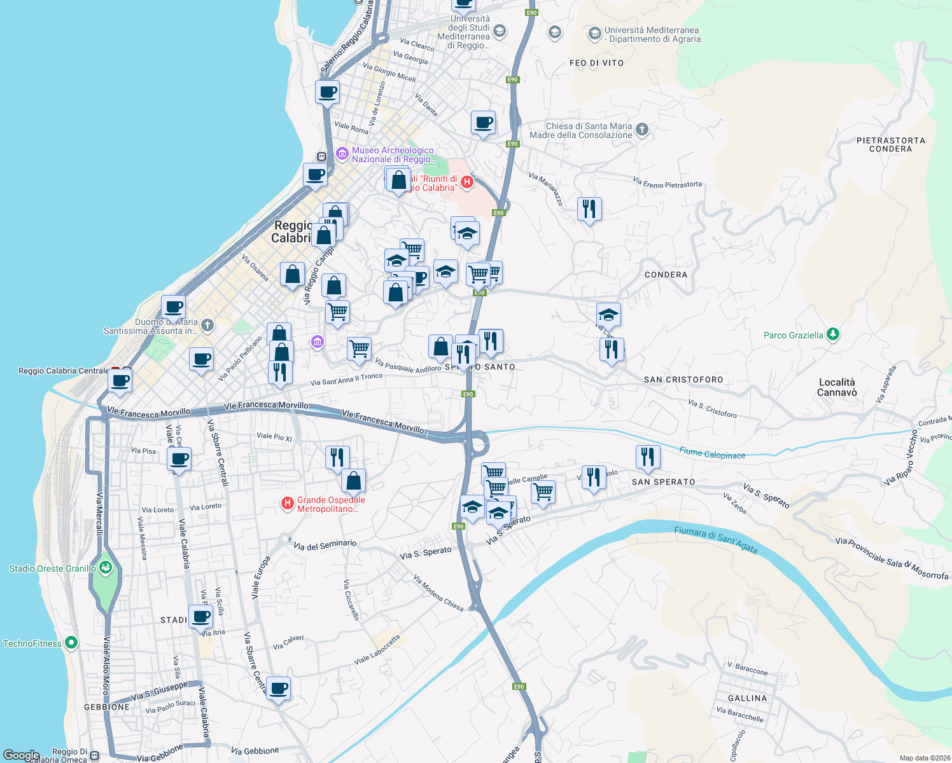
Task: Click the coffee cup marker near Via S. Giuseppe
Action: [x=279, y=688]
